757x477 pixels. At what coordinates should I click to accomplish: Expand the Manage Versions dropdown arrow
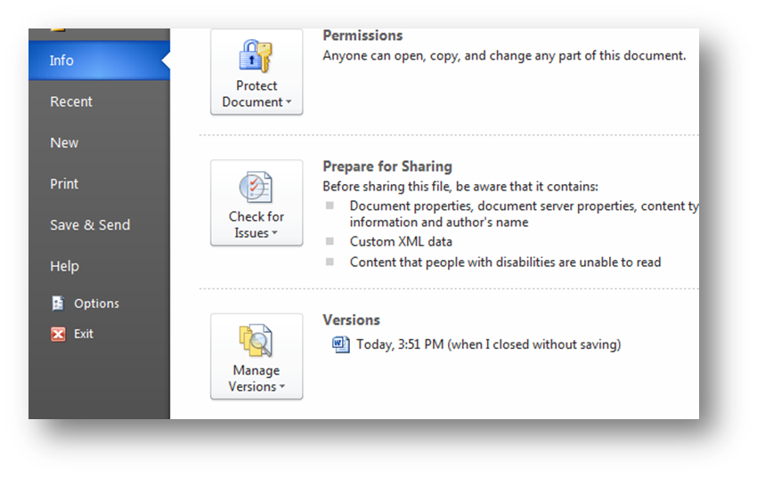(x=282, y=386)
